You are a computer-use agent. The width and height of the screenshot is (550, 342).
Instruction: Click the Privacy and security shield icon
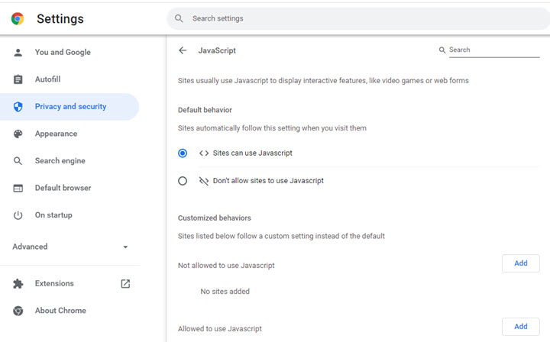pos(18,107)
